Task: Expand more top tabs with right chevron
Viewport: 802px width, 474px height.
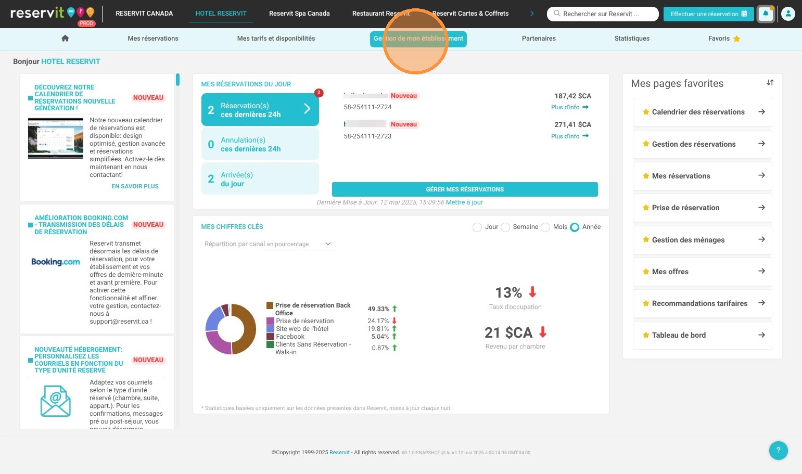Action: tap(532, 14)
